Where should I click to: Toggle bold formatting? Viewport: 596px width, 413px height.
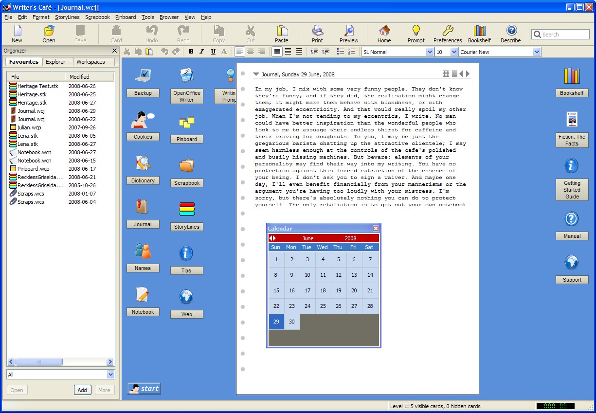[x=191, y=52]
